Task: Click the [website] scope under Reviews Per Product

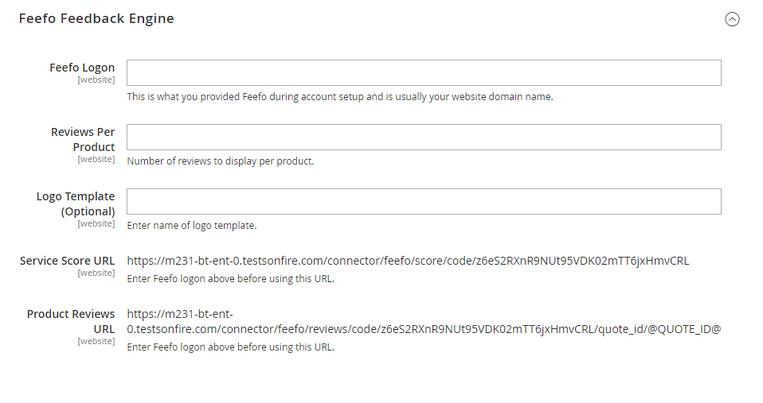Action: tap(96, 159)
